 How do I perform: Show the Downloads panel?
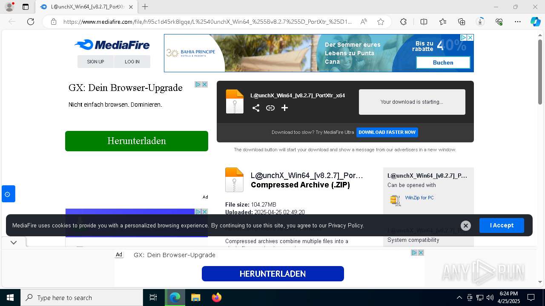480,22
